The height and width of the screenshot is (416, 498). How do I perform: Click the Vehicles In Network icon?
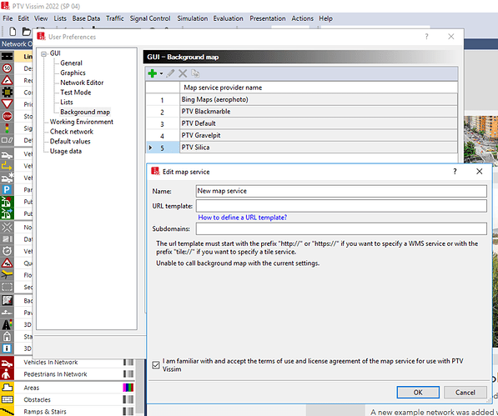pos(7,363)
